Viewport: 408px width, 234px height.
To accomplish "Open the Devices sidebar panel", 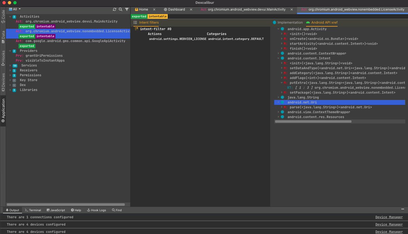I will pyautogui.click(x=3, y=82).
